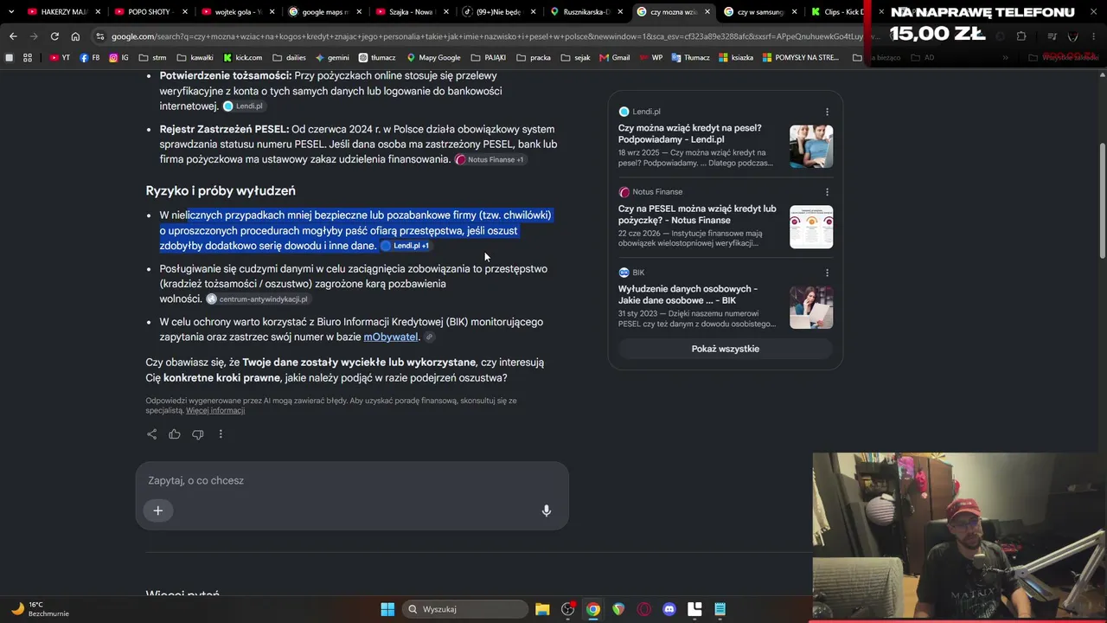Click the Notus Finanse result thumbnail image
Image resolution: width=1107 pixels, height=623 pixels.
click(x=811, y=227)
